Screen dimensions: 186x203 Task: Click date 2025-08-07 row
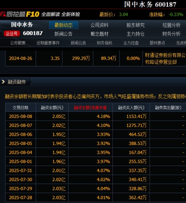[x=21, y=125]
